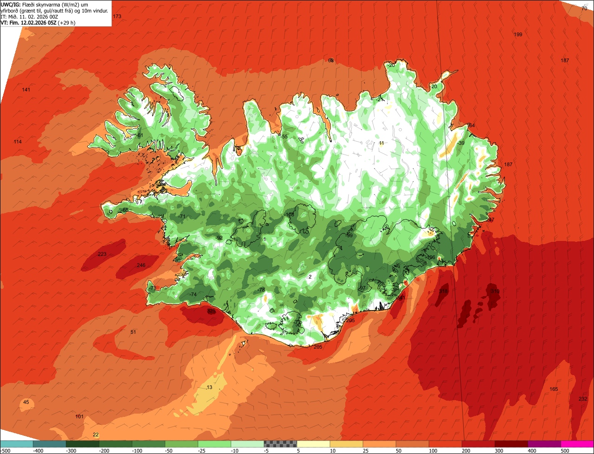Click the '70' value in the top-right corner
The height and width of the screenshot is (454, 594).
(584, 8)
